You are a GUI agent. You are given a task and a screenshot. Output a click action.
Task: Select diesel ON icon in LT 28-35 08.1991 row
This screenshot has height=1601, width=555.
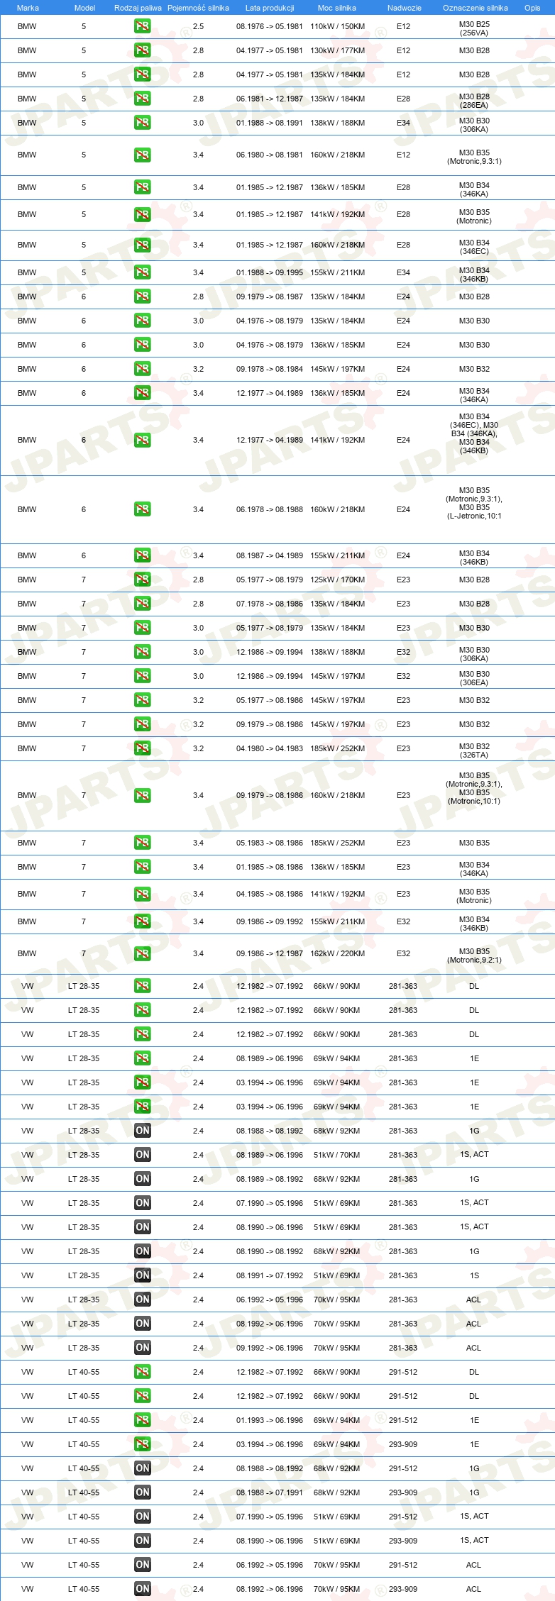pos(142,1275)
